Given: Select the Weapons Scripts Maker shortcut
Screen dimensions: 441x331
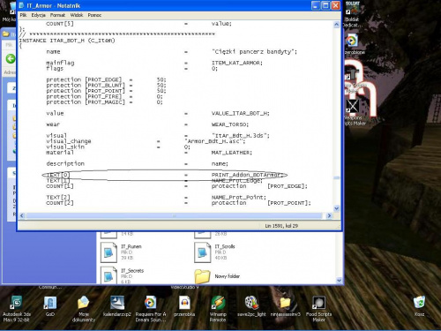Looking at the screenshot, I should click(354, 112).
